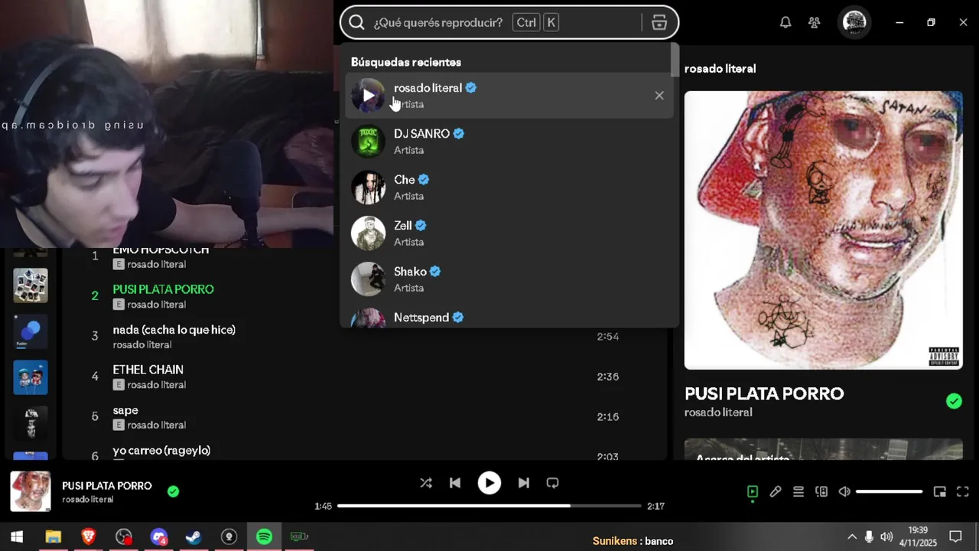
Task: Click the Che avatar thumbnail
Action: [369, 187]
